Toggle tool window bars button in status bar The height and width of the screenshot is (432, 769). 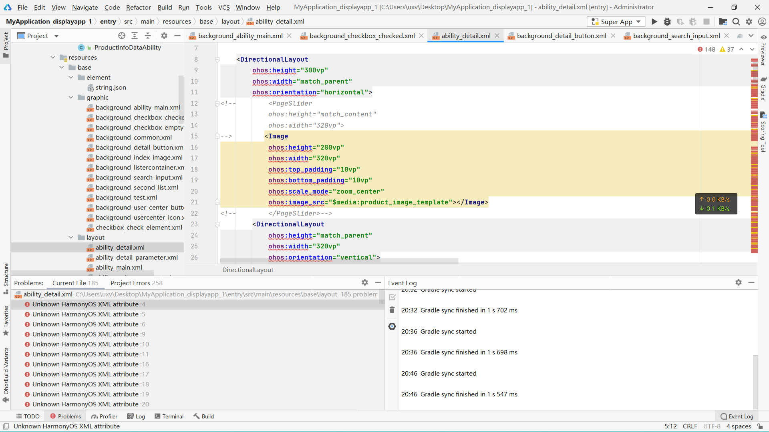coord(6,426)
